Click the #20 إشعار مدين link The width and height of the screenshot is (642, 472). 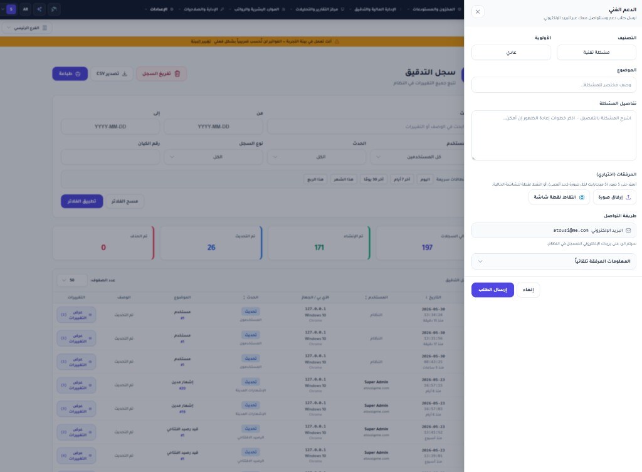(182, 388)
